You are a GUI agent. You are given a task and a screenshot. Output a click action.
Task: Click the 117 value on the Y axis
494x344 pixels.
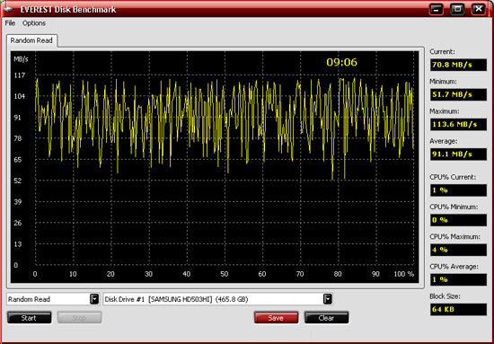[20, 75]
